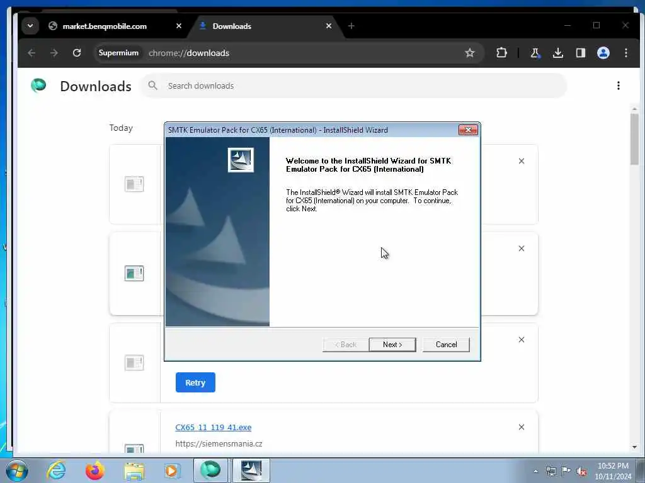Viewport: 645px width, 483px height.
Task: Toggle the browser side panel
Action: click(x=580, y=53)
